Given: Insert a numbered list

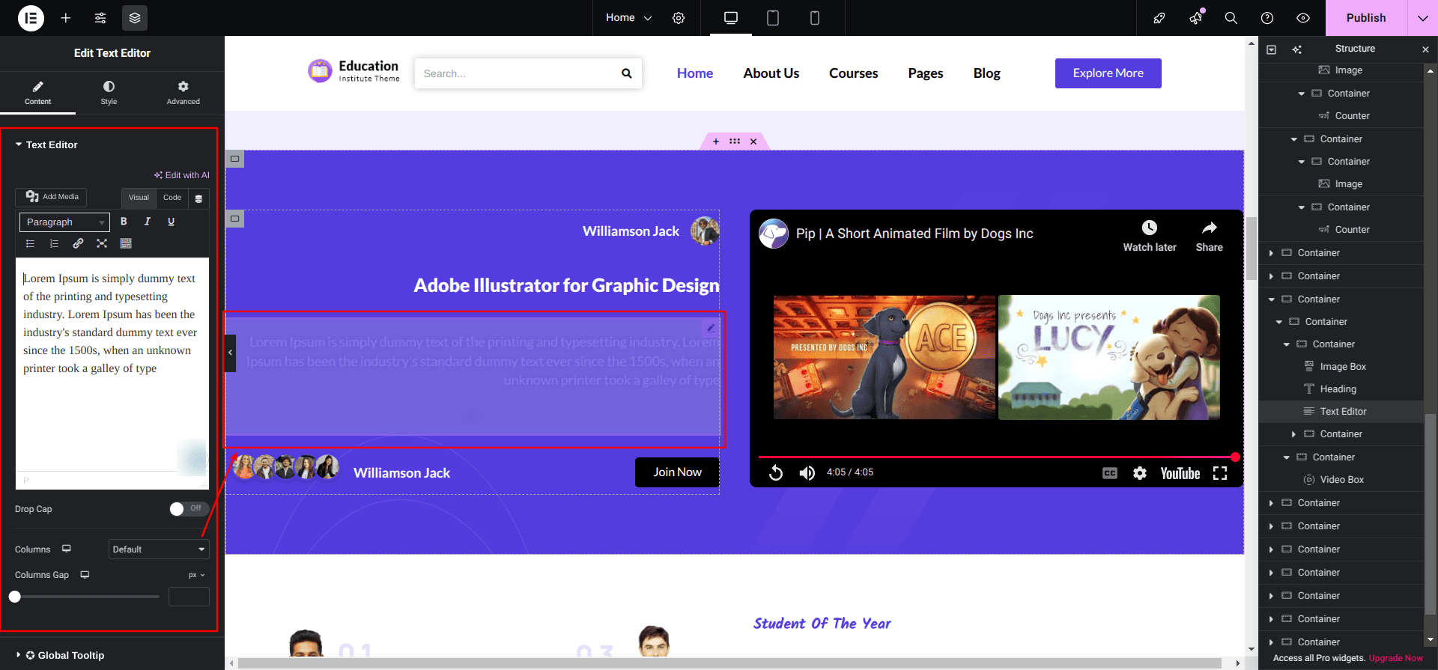Looking at the screenshot, I should tap(54, 243).
